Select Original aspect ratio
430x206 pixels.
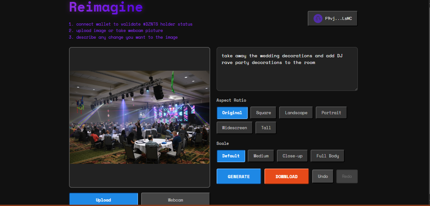[x=232, y=113]
